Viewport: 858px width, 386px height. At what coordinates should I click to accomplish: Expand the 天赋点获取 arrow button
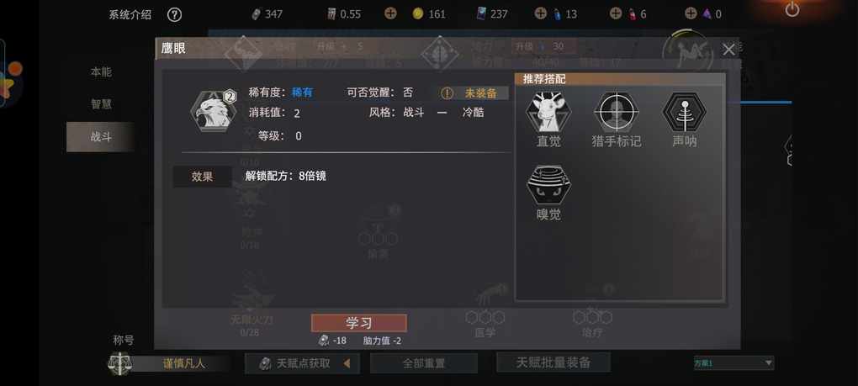347,363
